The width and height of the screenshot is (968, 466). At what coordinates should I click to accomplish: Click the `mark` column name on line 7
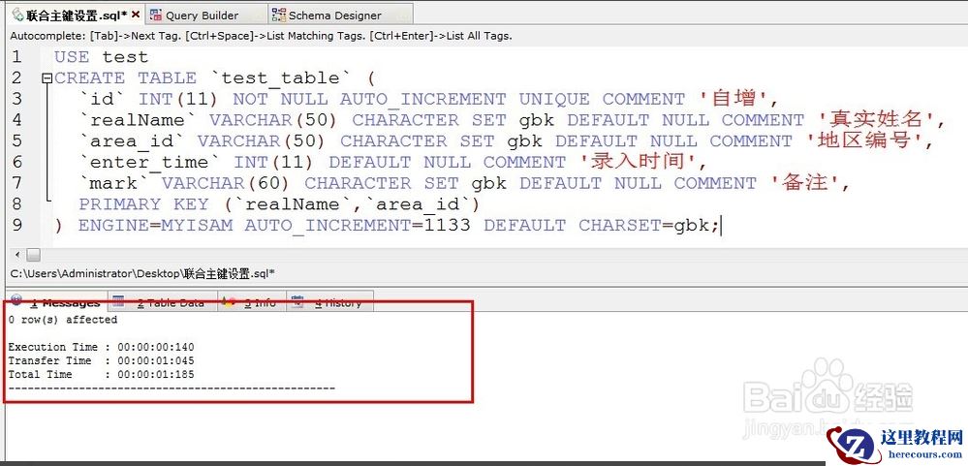point(114,183)
